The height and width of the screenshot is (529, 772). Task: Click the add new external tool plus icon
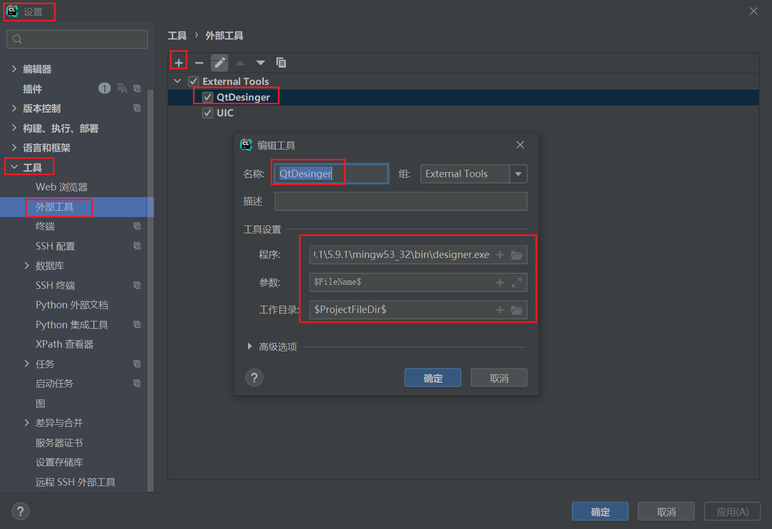[178, 62]
